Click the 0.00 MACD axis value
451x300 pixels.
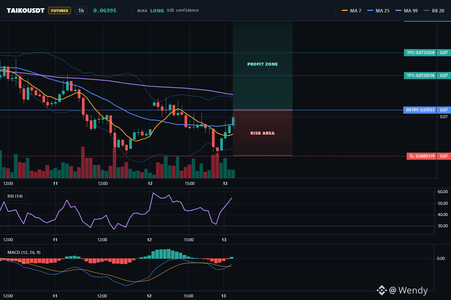[441, 258]
